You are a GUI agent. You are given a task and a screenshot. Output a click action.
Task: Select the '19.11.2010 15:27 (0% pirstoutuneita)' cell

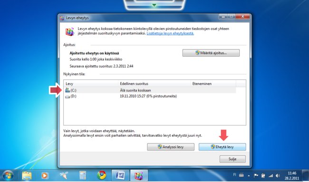click(x=148, y=96)
